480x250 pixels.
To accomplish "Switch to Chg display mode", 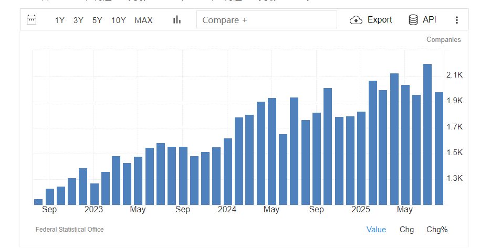I will point(406,230).
